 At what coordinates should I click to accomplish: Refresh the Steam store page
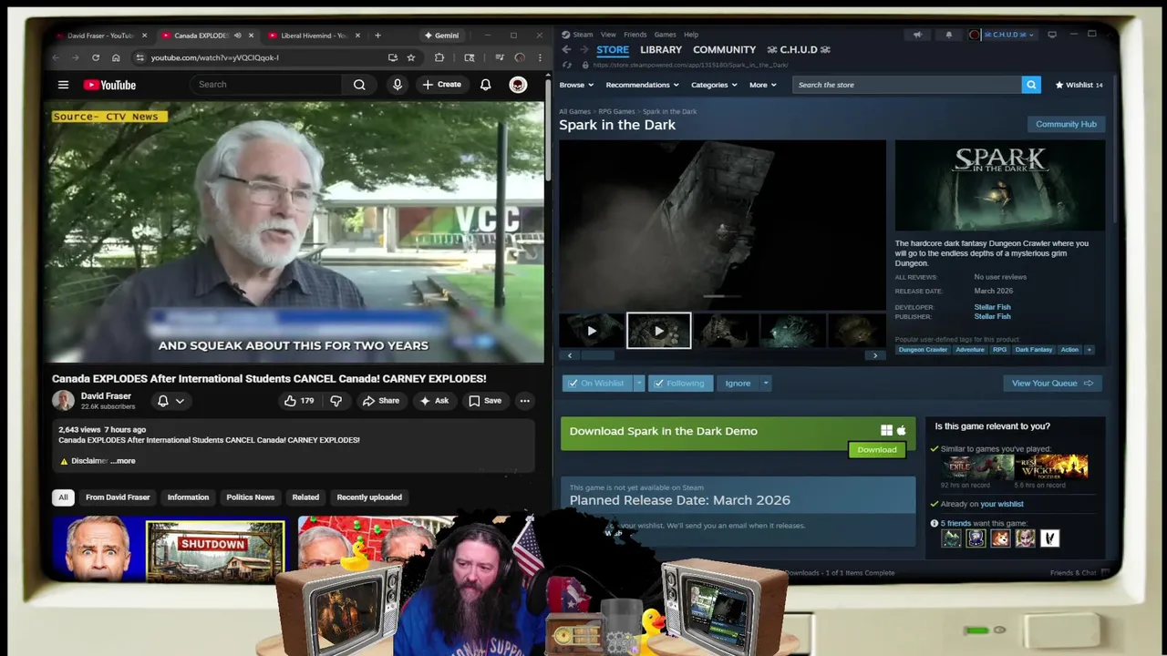[567, 65]
